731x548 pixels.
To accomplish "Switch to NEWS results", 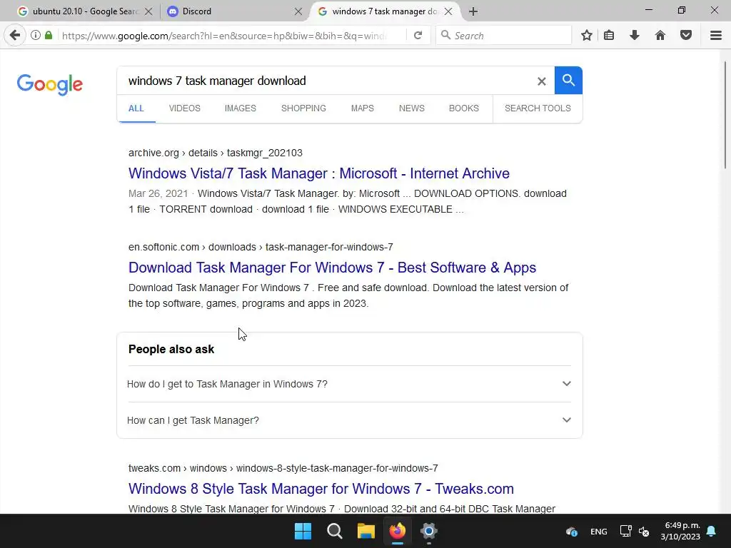I will click(412, 108).
